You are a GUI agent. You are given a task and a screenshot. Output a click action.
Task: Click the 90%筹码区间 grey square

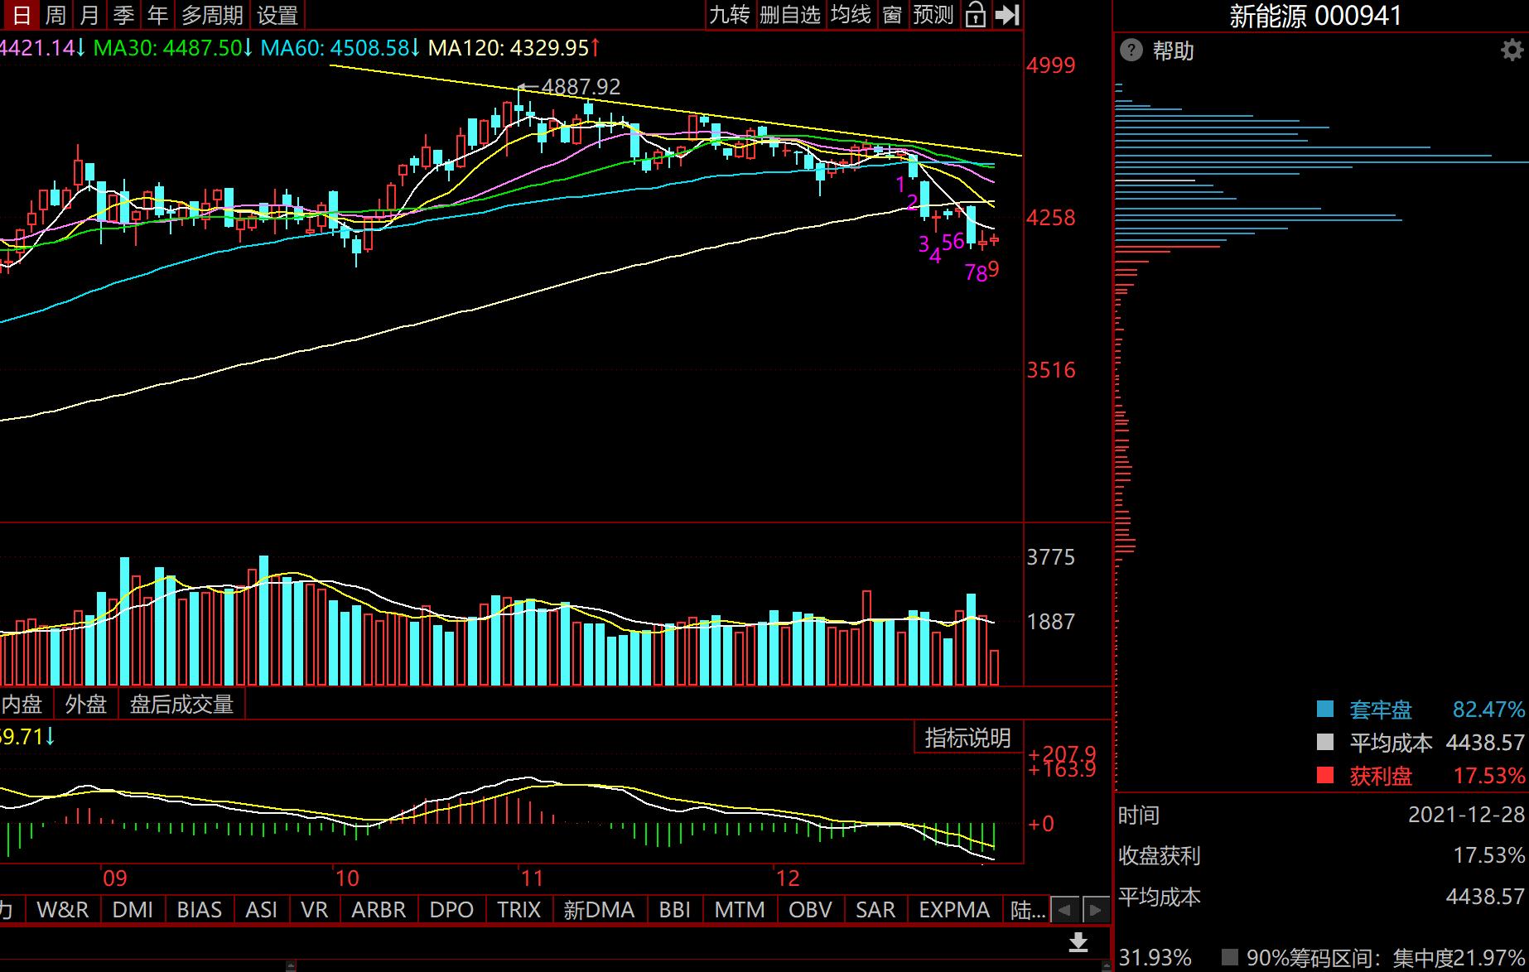point(1230,958)
